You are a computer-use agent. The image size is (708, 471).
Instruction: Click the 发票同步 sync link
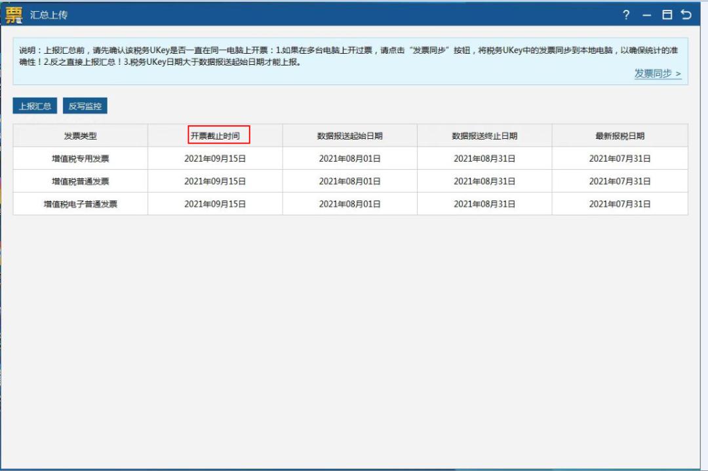(657, 75)
